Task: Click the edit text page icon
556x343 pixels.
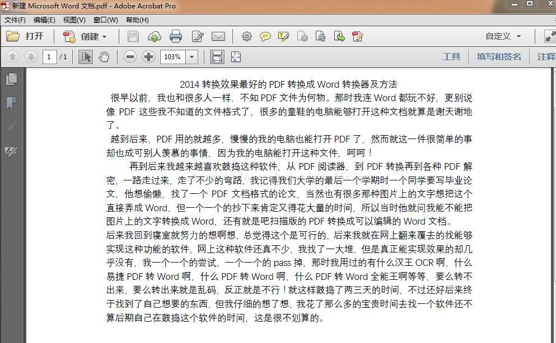Action: point(198,36)
